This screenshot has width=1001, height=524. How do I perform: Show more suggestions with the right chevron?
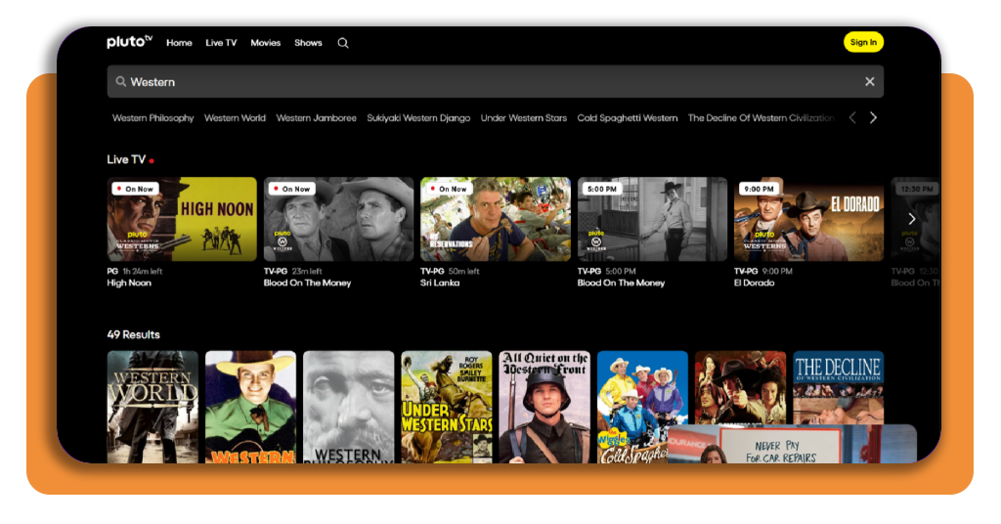pyautogui.click(x=873, y=117)
